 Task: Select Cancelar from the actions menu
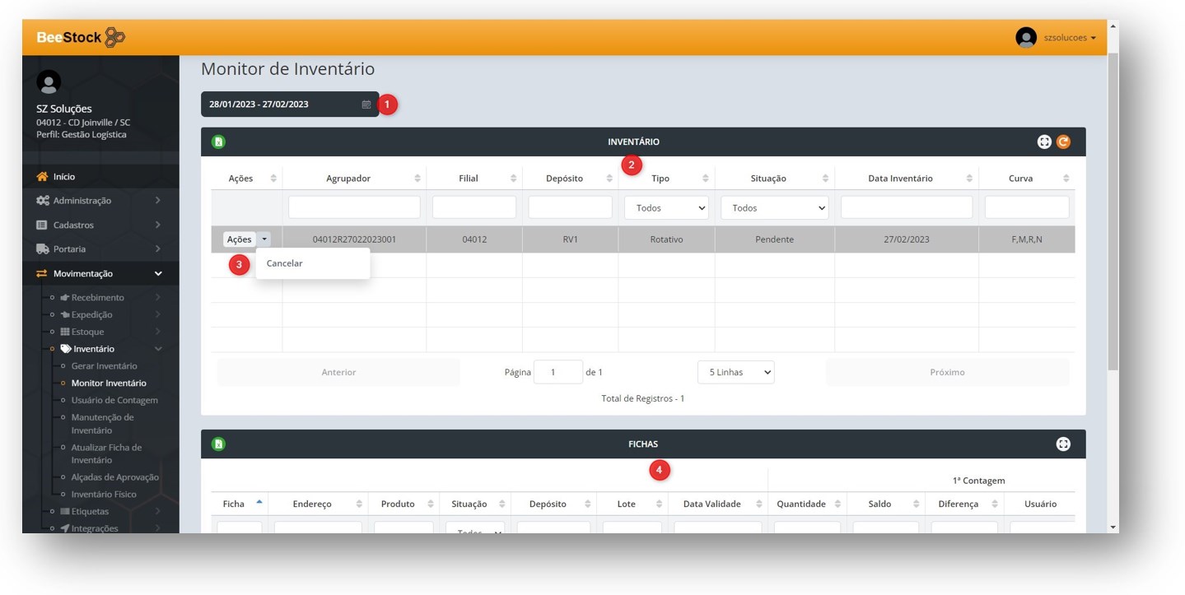[285, 263]
